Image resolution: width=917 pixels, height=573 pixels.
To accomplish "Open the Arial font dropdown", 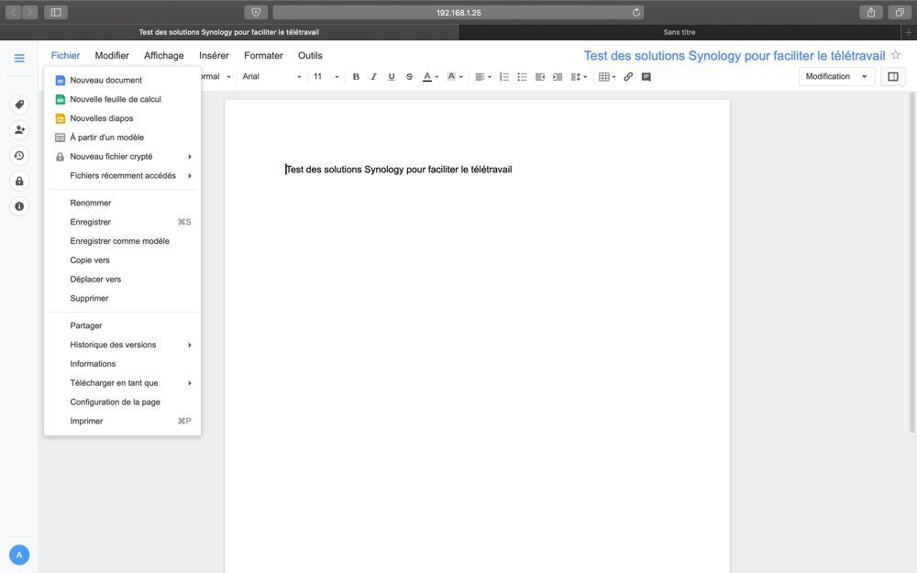I will pos(272,77).
